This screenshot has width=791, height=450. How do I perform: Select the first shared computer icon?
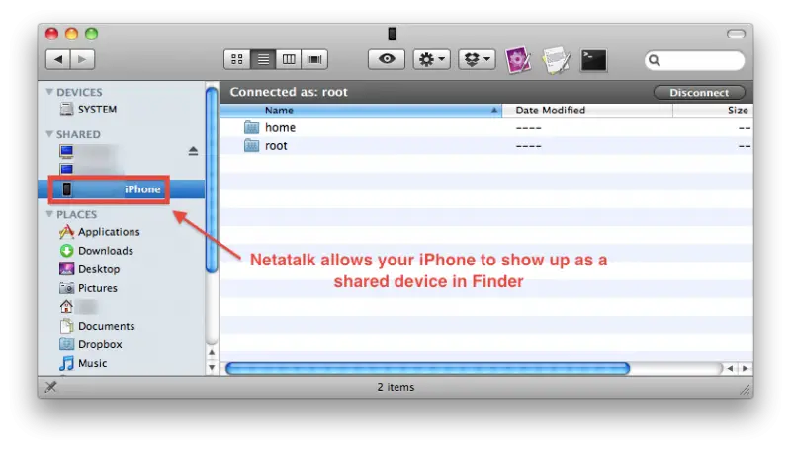(x=66, y=151)
